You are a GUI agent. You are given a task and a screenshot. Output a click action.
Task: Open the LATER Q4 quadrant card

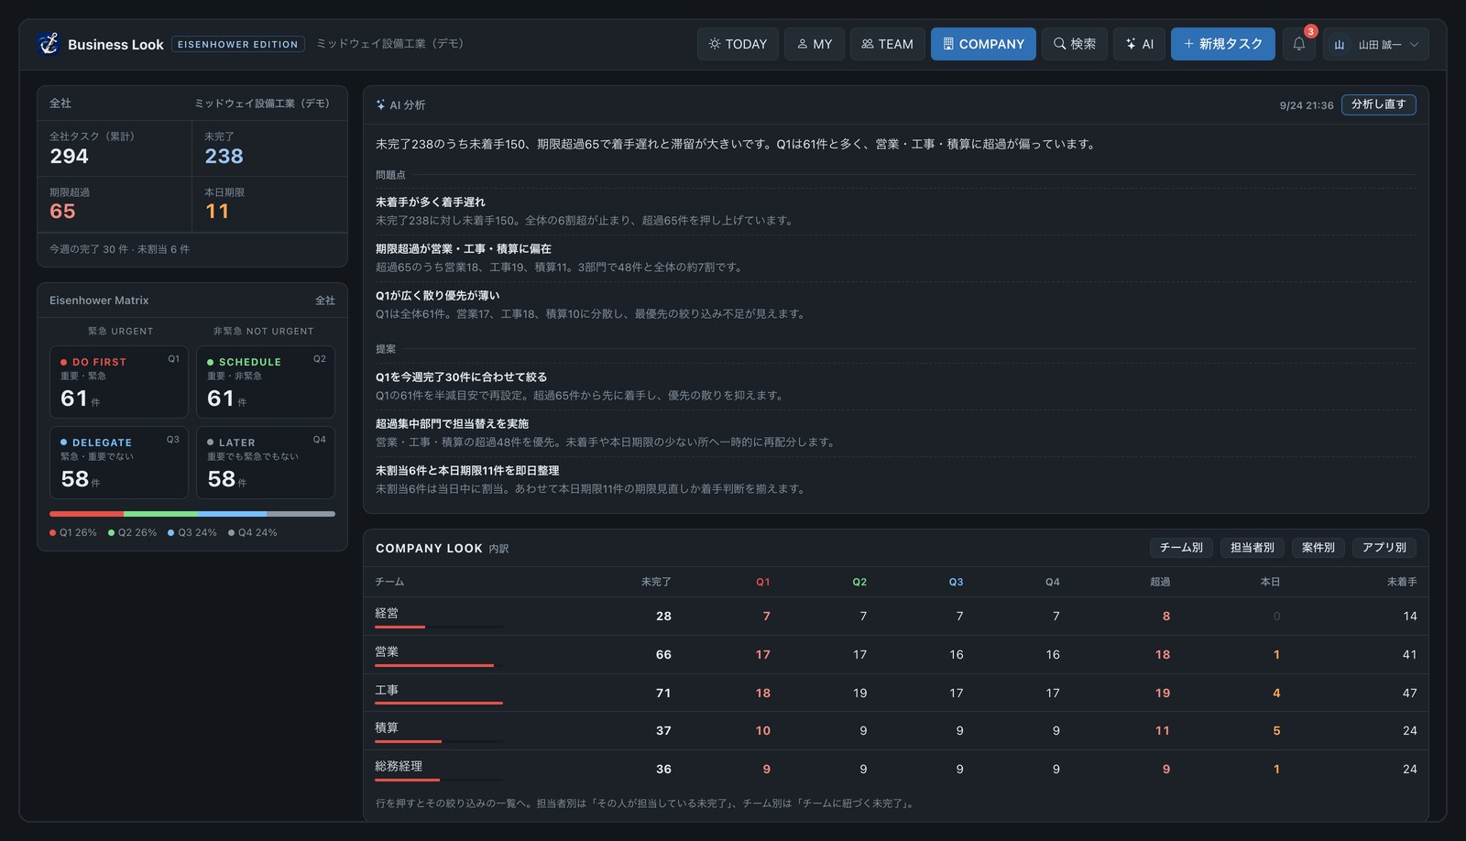coord(266,463)
